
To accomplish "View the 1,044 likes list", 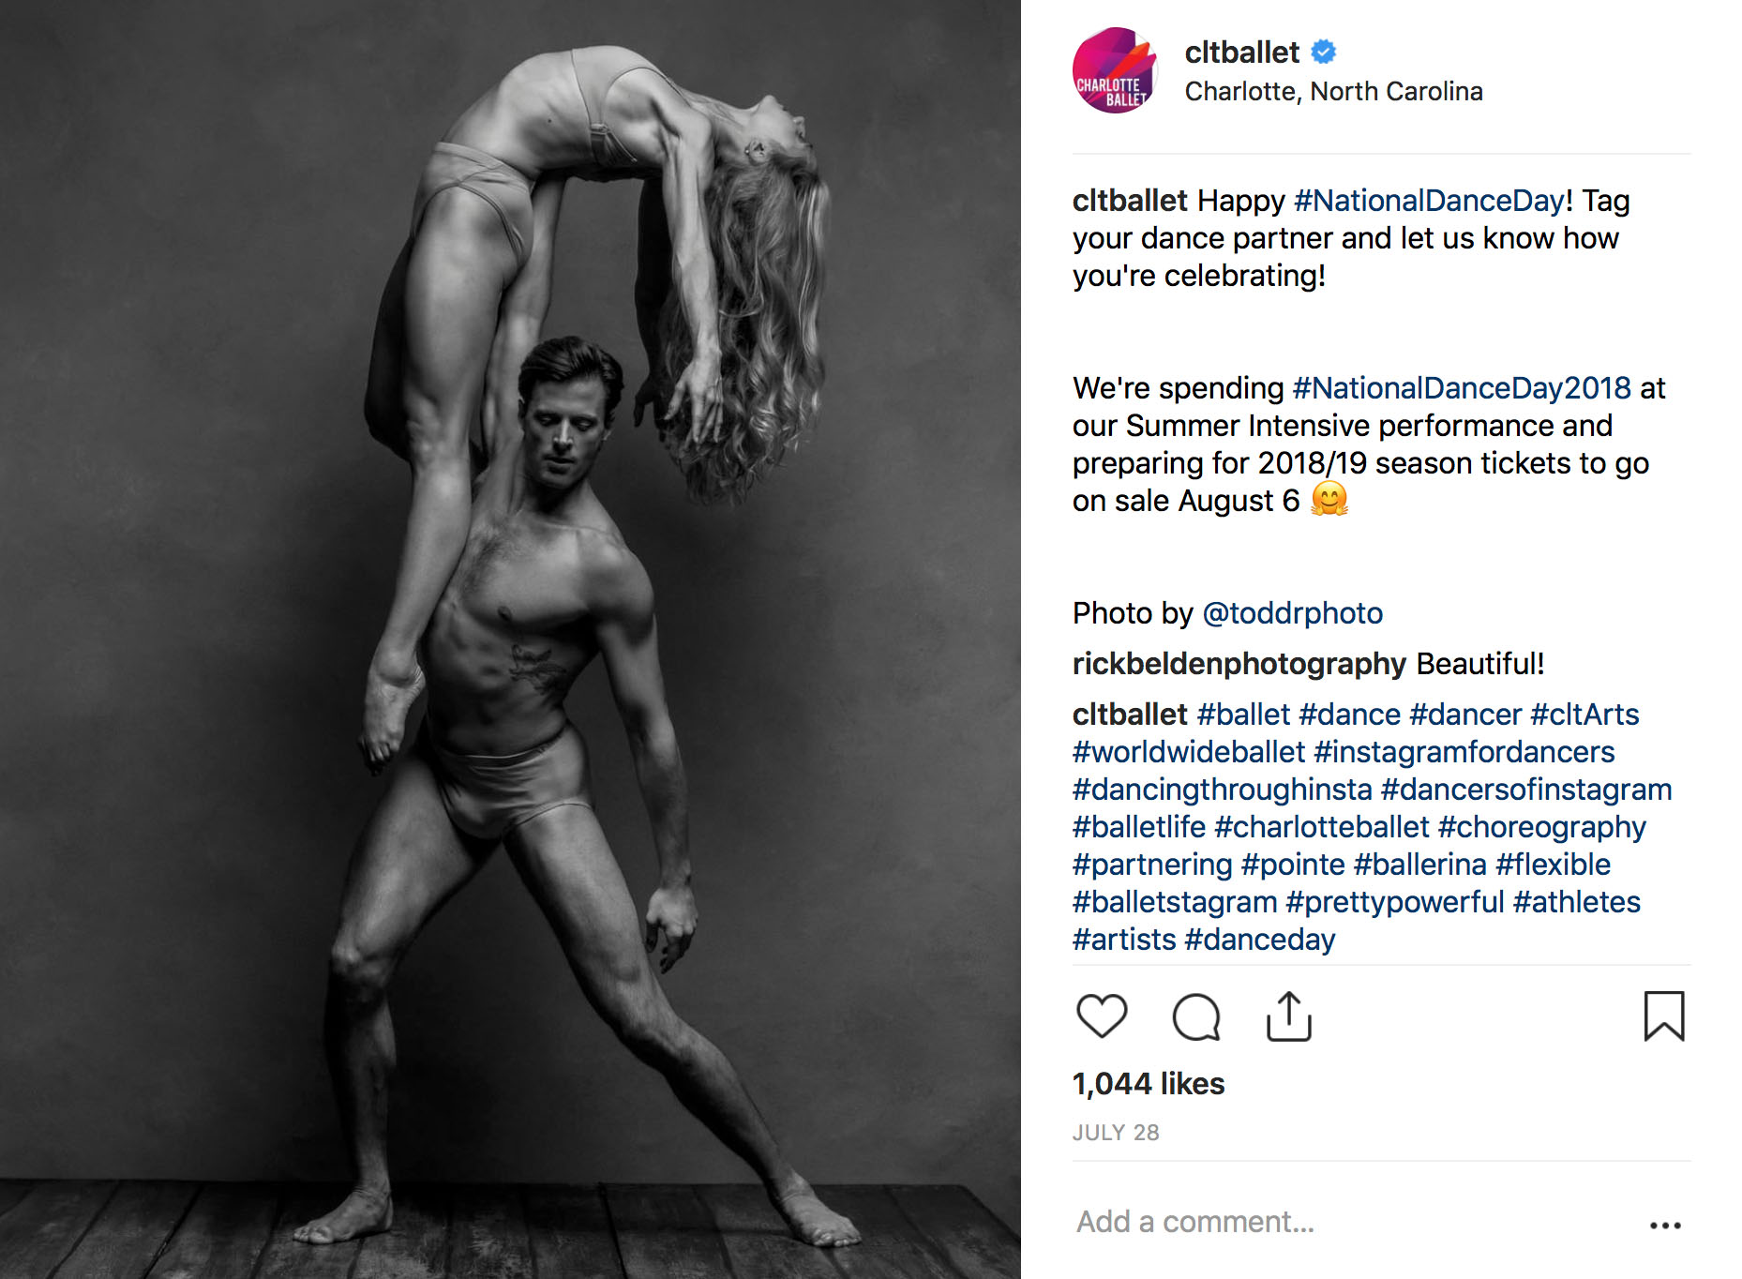I will click(x=1149, y=1084).
